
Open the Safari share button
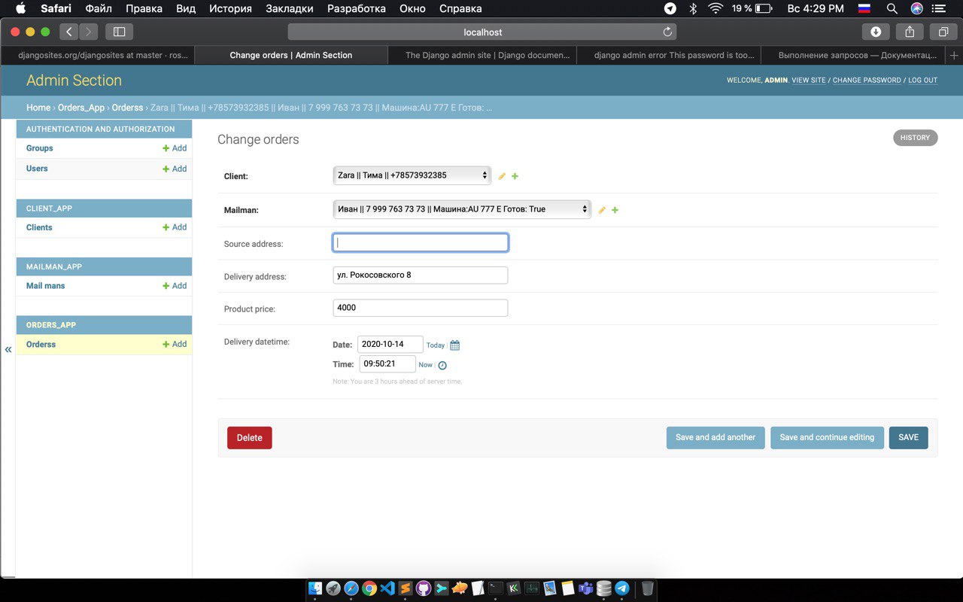[910, 32]
